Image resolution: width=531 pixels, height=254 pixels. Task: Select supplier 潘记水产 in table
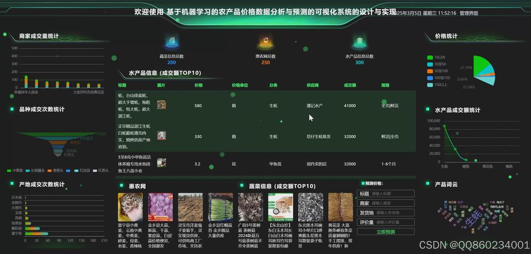(315, 106)
